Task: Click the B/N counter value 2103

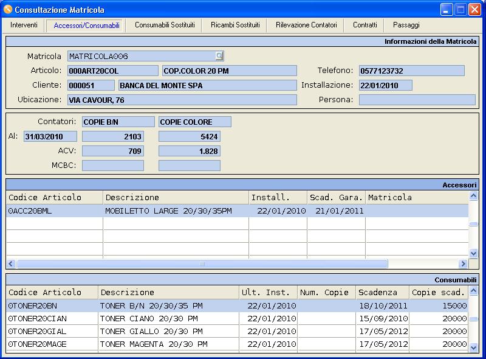Action: tap(113, 136)
